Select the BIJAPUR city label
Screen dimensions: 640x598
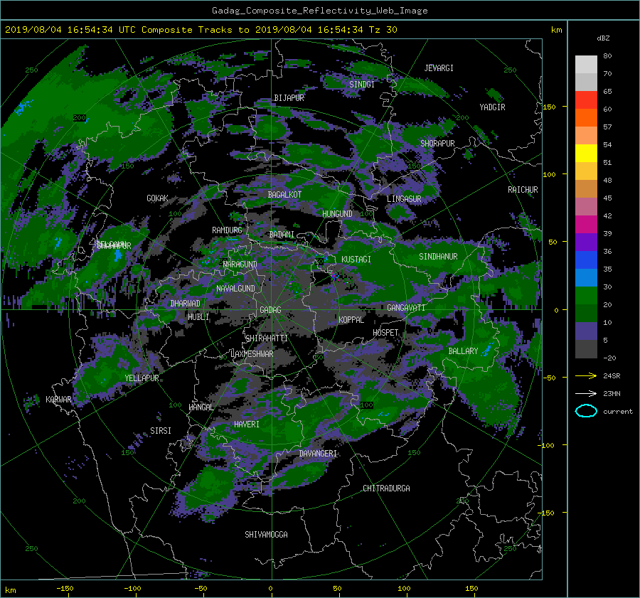pyautogui.click(x=289, y=98)
